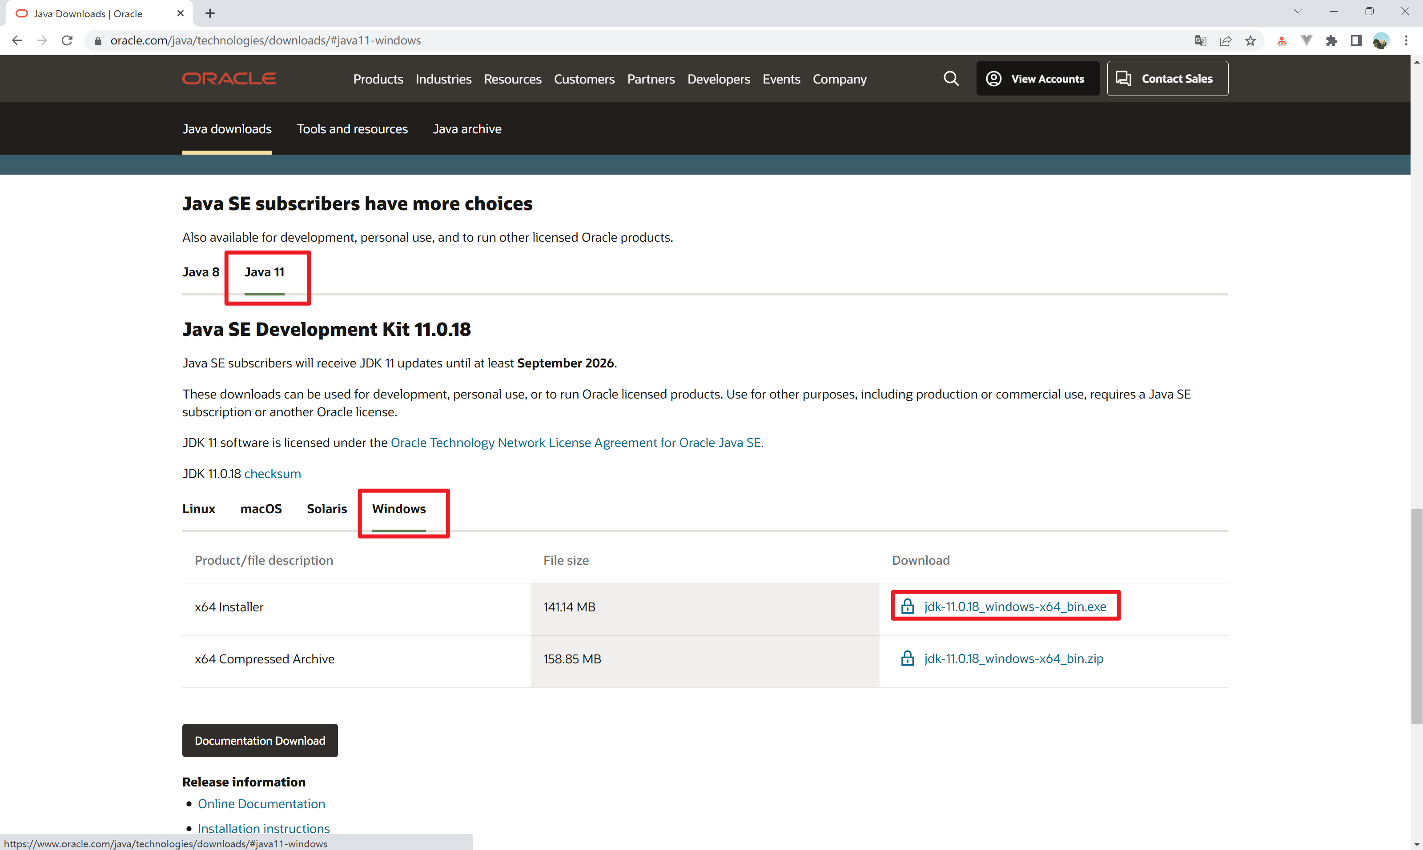The width and height of the screenshot is (1423, 850).
Task: Open the Resources menu
Action: coord(512,79)
